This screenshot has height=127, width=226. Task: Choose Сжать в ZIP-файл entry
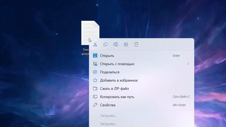tap(142, 89)
